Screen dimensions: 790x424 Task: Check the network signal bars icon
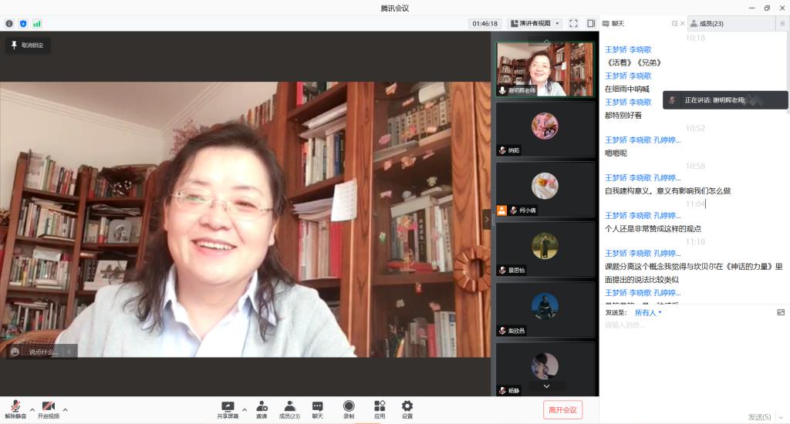coord(37,24)
